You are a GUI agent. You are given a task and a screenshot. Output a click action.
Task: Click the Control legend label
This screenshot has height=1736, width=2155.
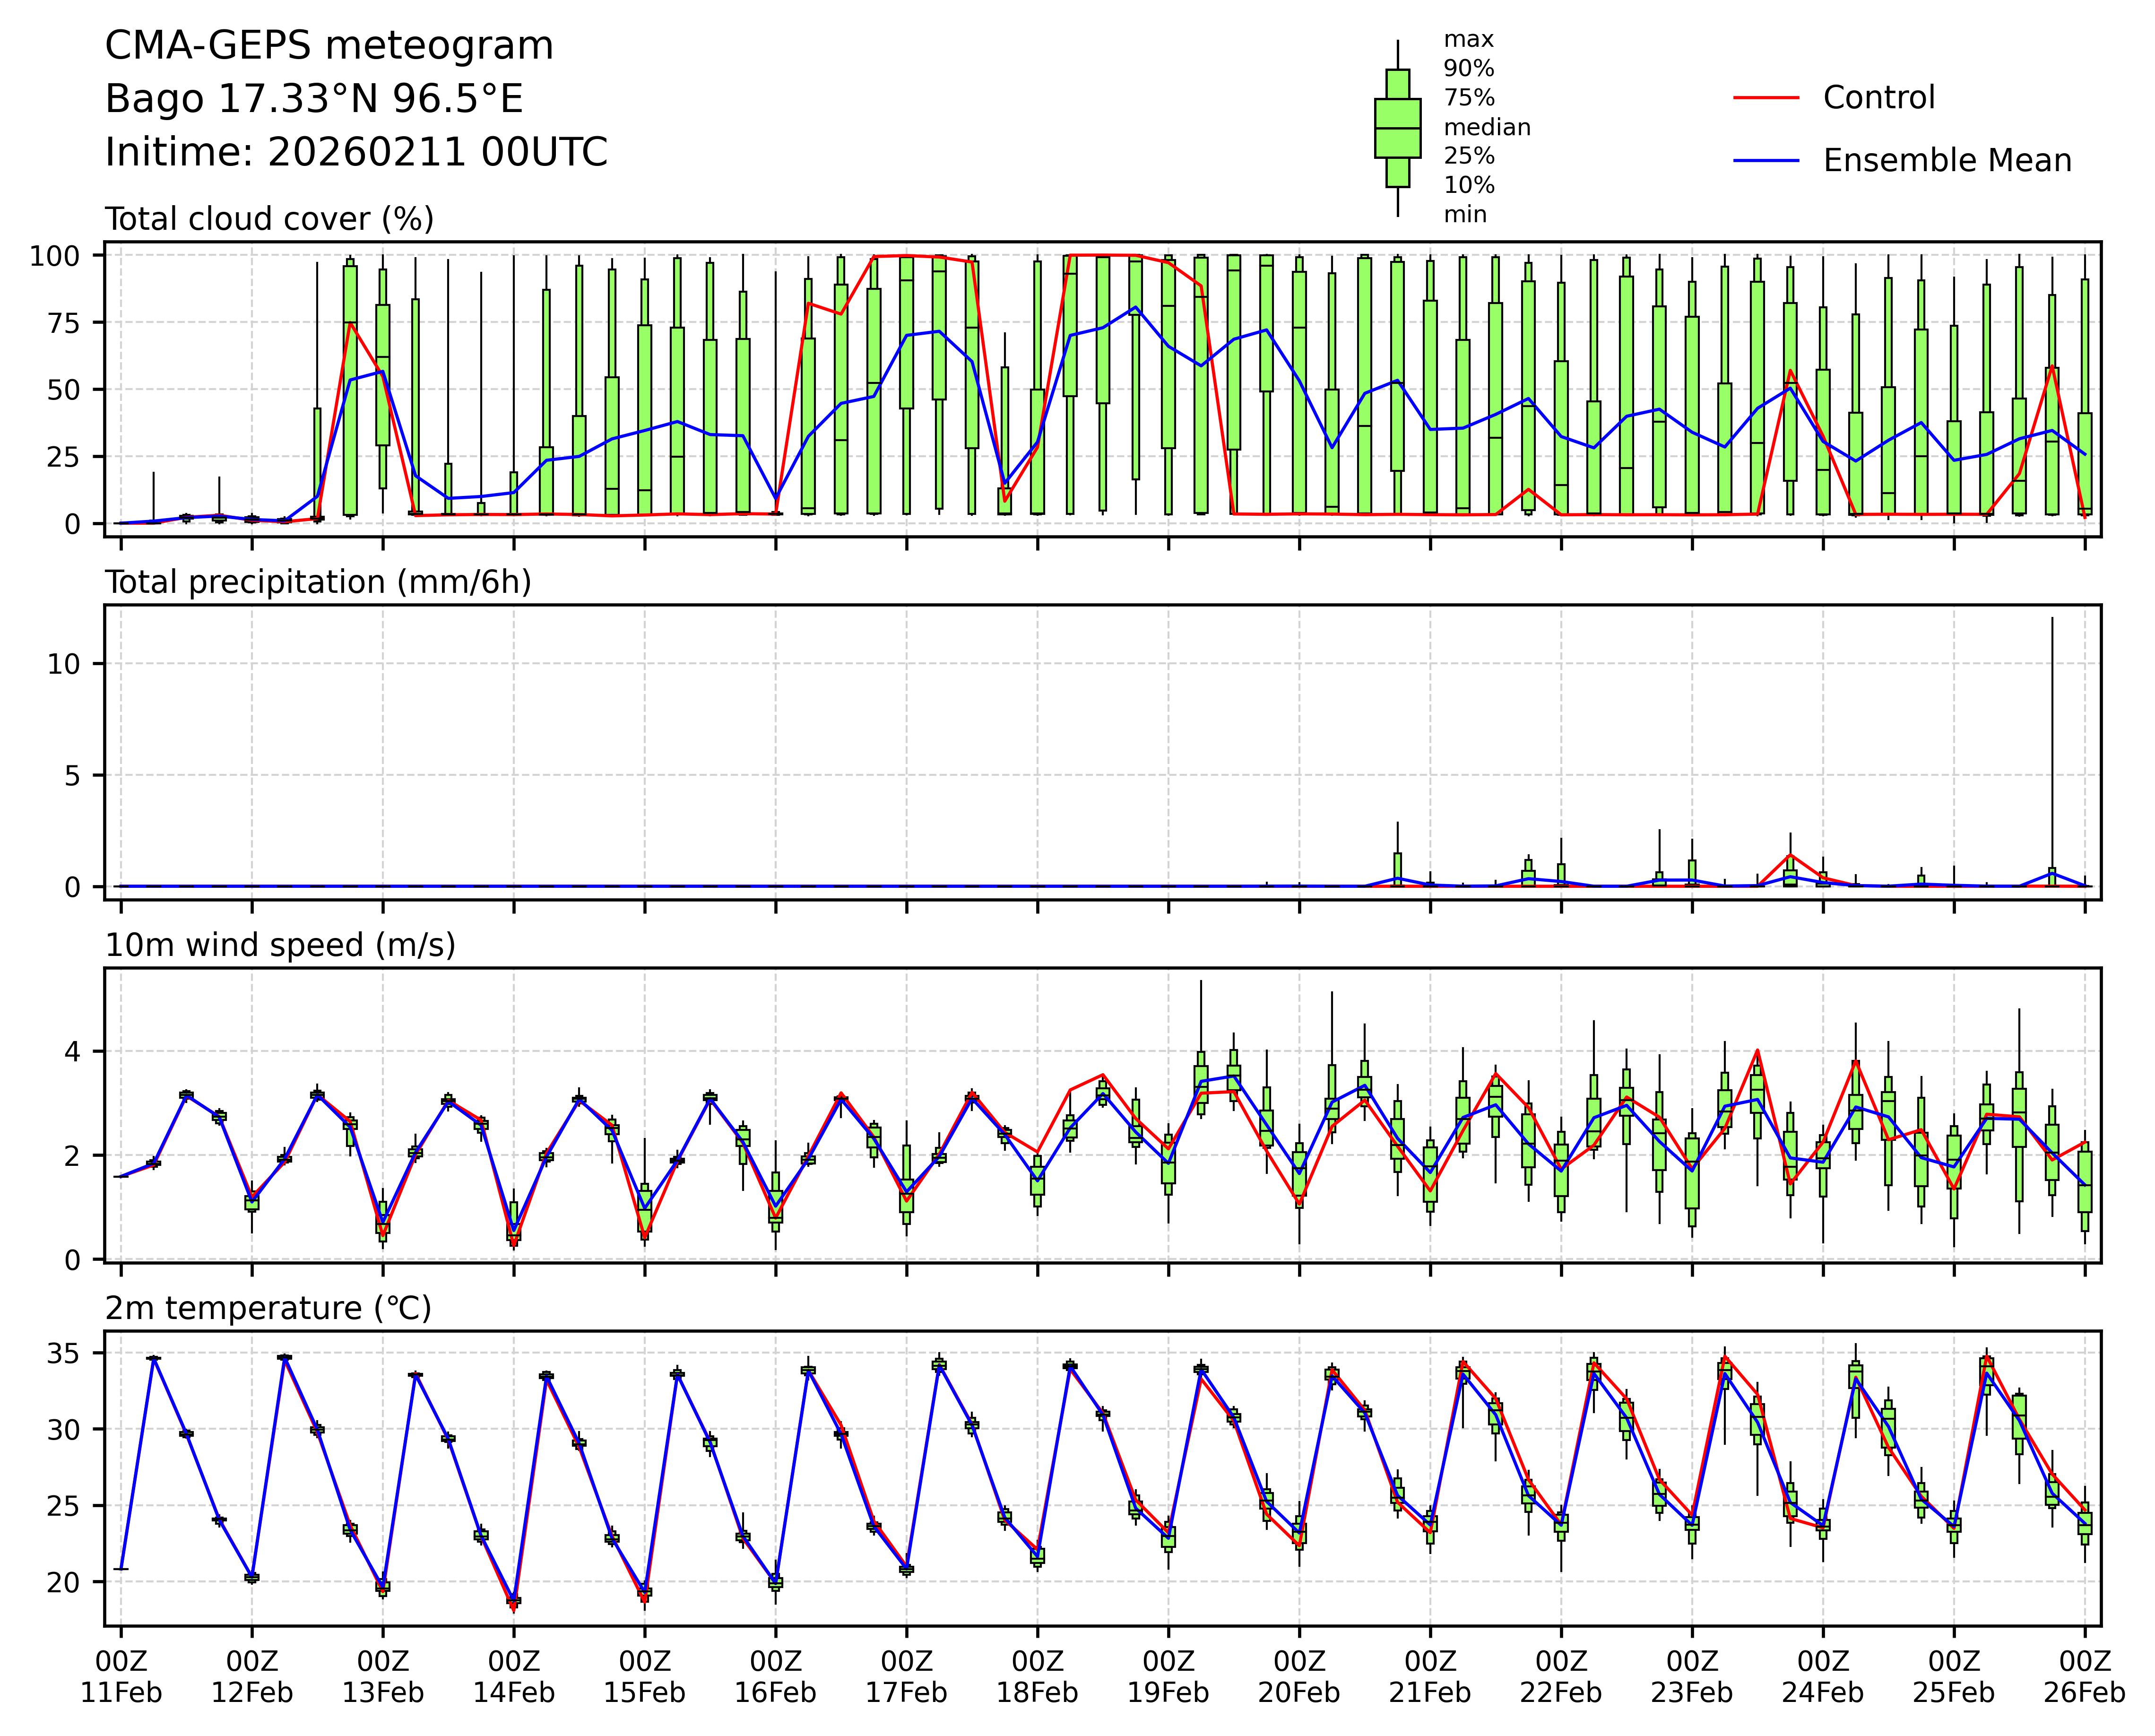[1878, 98]
